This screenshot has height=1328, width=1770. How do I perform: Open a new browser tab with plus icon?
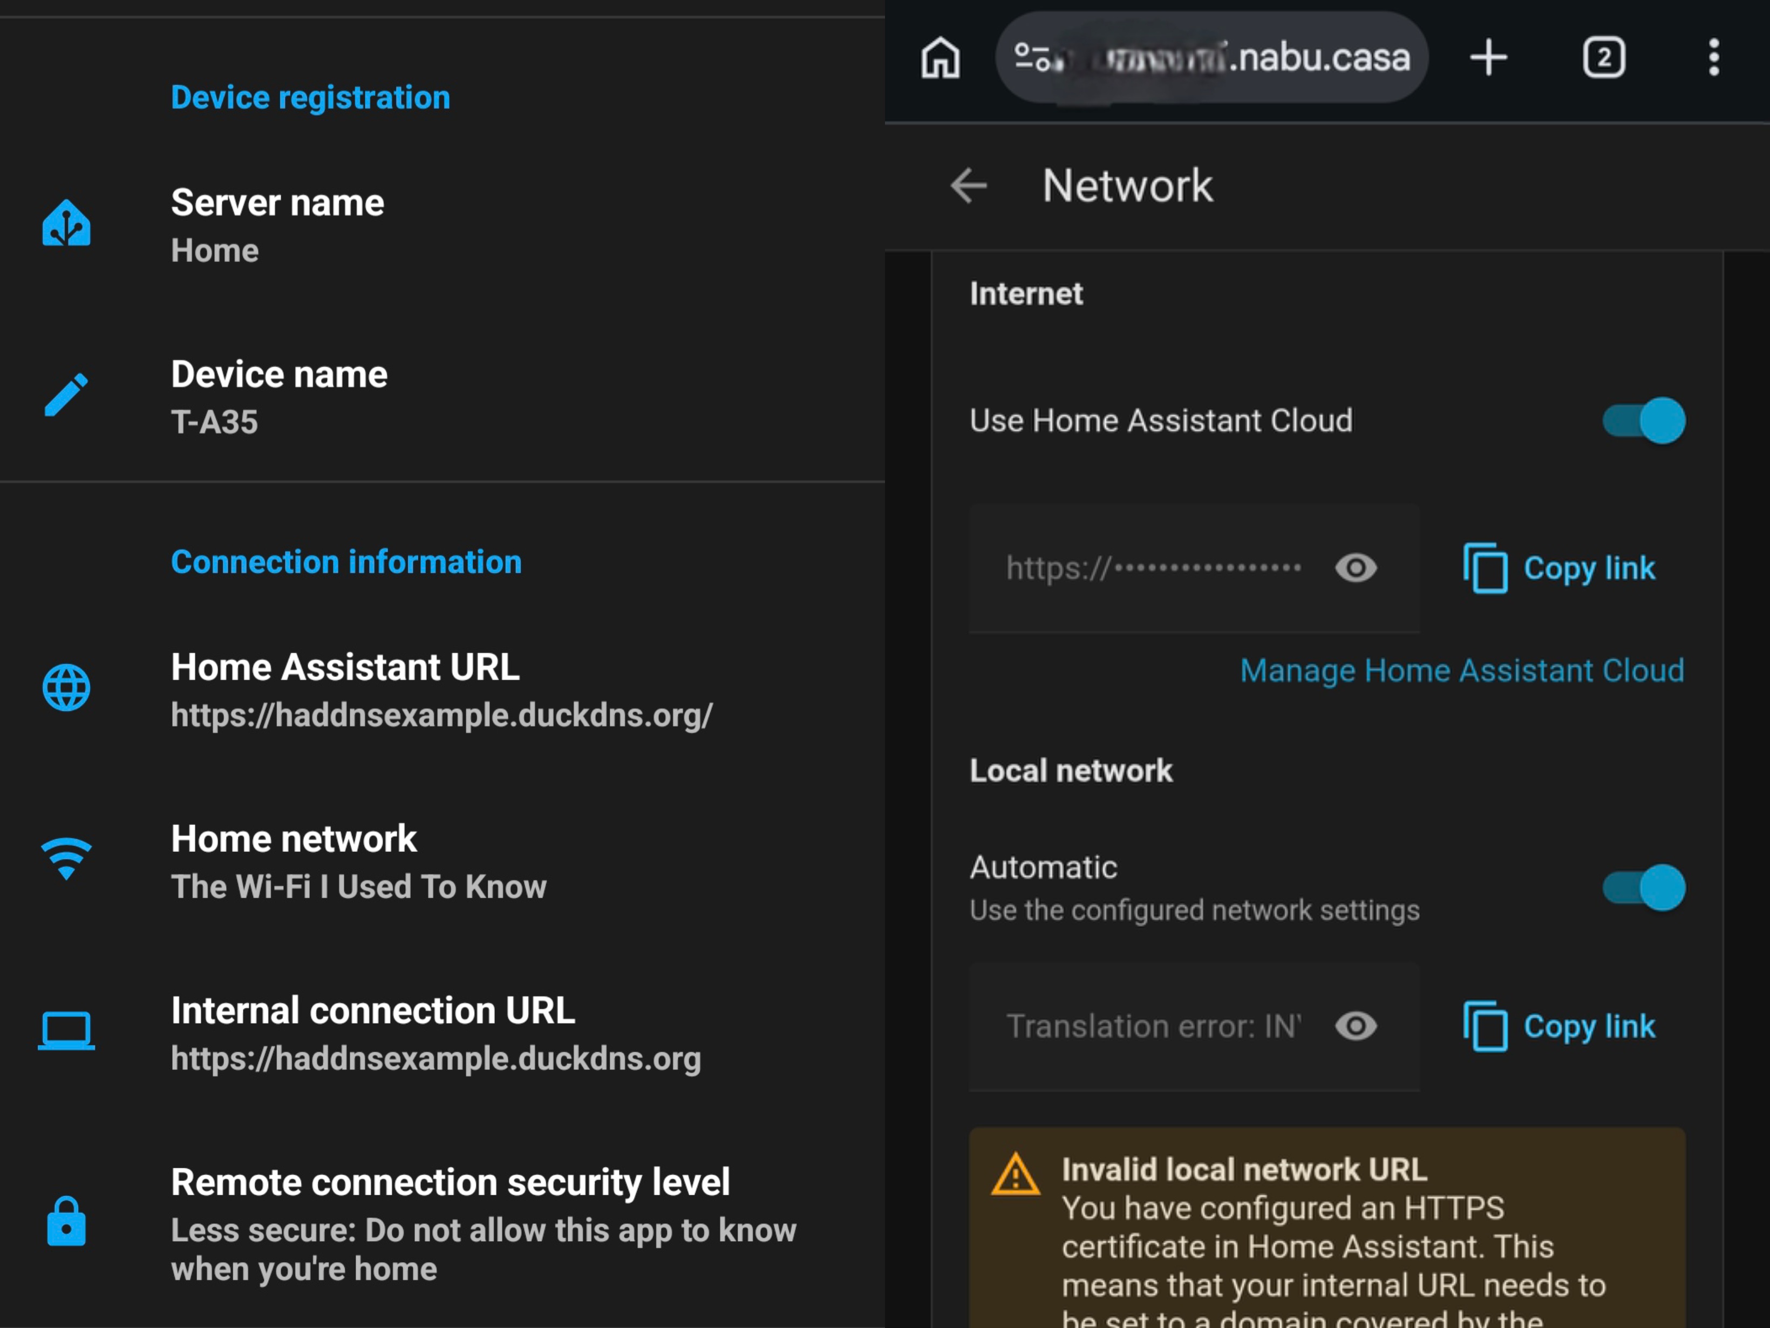(1488, 58)
